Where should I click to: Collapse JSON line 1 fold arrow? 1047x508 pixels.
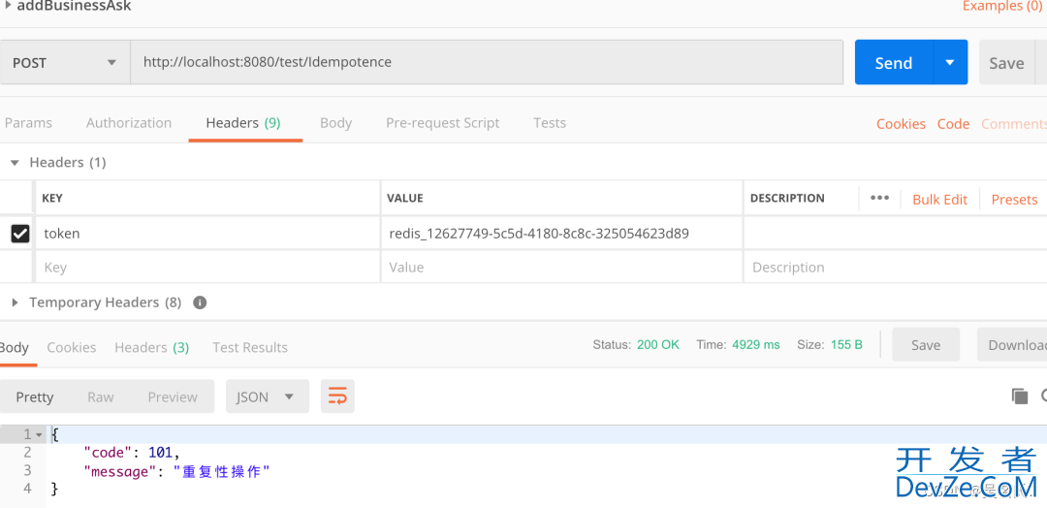click(40, 435)
